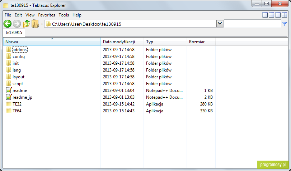Click the 280 KB size cell
Image resolution: width=291 pixels, height=171 pixels.
(x=206, y=104)
